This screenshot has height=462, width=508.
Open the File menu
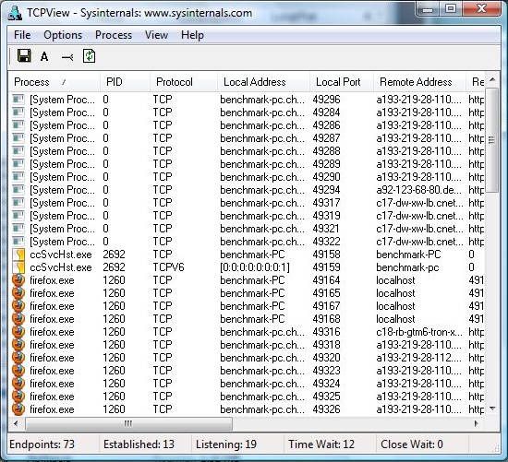point(22,35)
